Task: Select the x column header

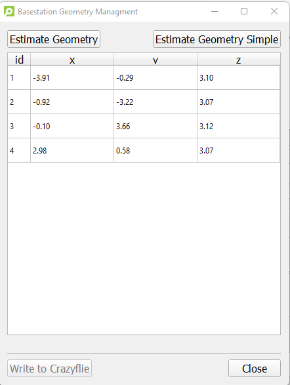Action: [72, 60]
